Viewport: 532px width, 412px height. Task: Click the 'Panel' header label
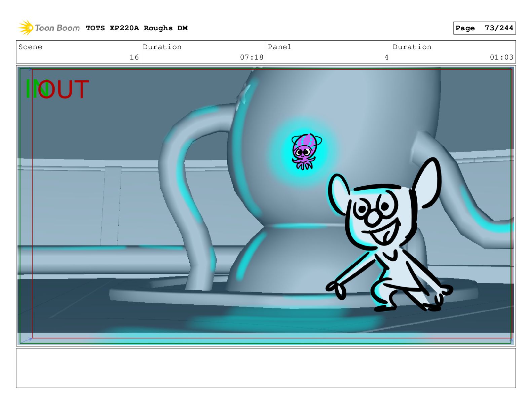[279, 47]
